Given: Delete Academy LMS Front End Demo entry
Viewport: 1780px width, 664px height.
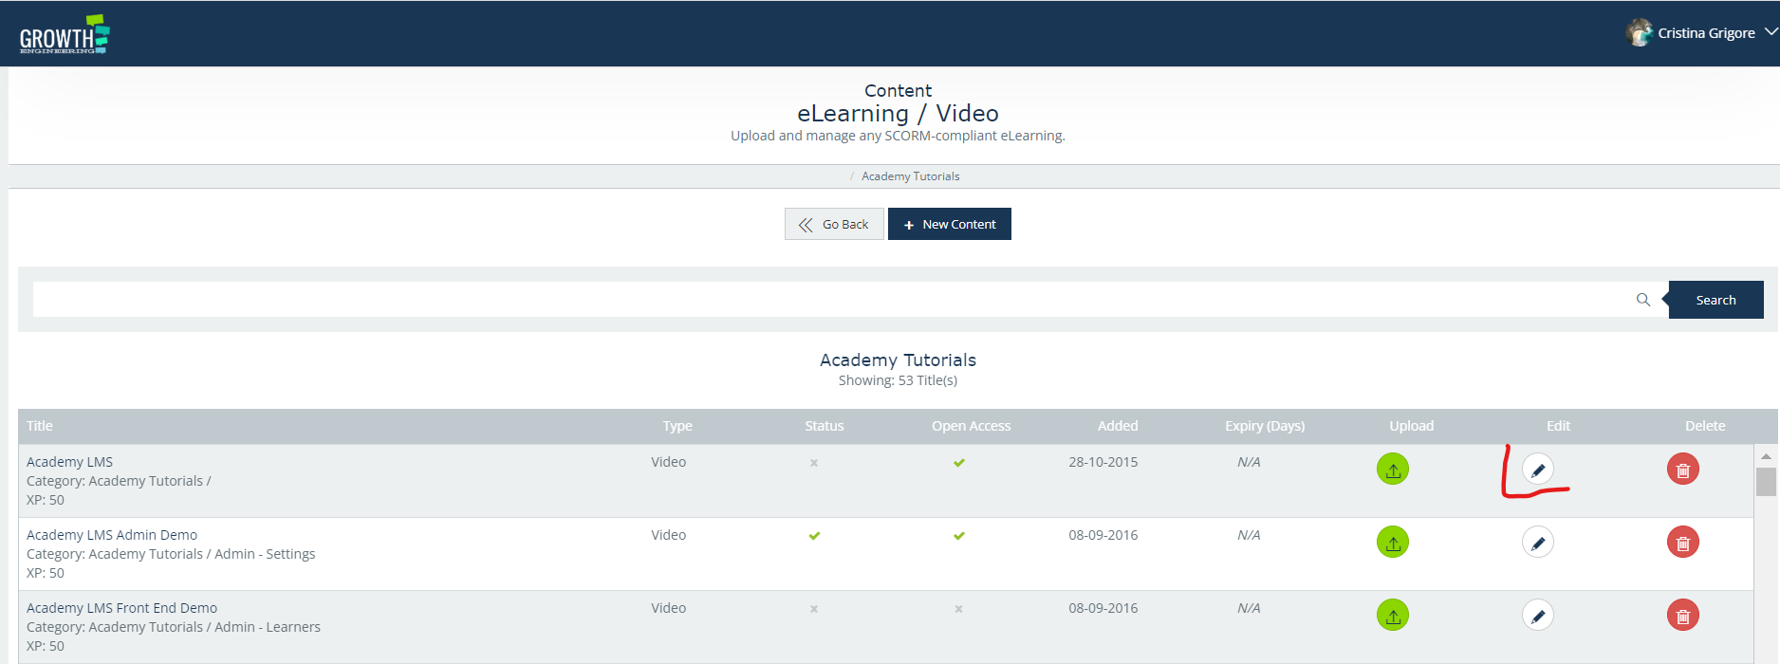Looking at the screenshot, I should point(1682,616).
